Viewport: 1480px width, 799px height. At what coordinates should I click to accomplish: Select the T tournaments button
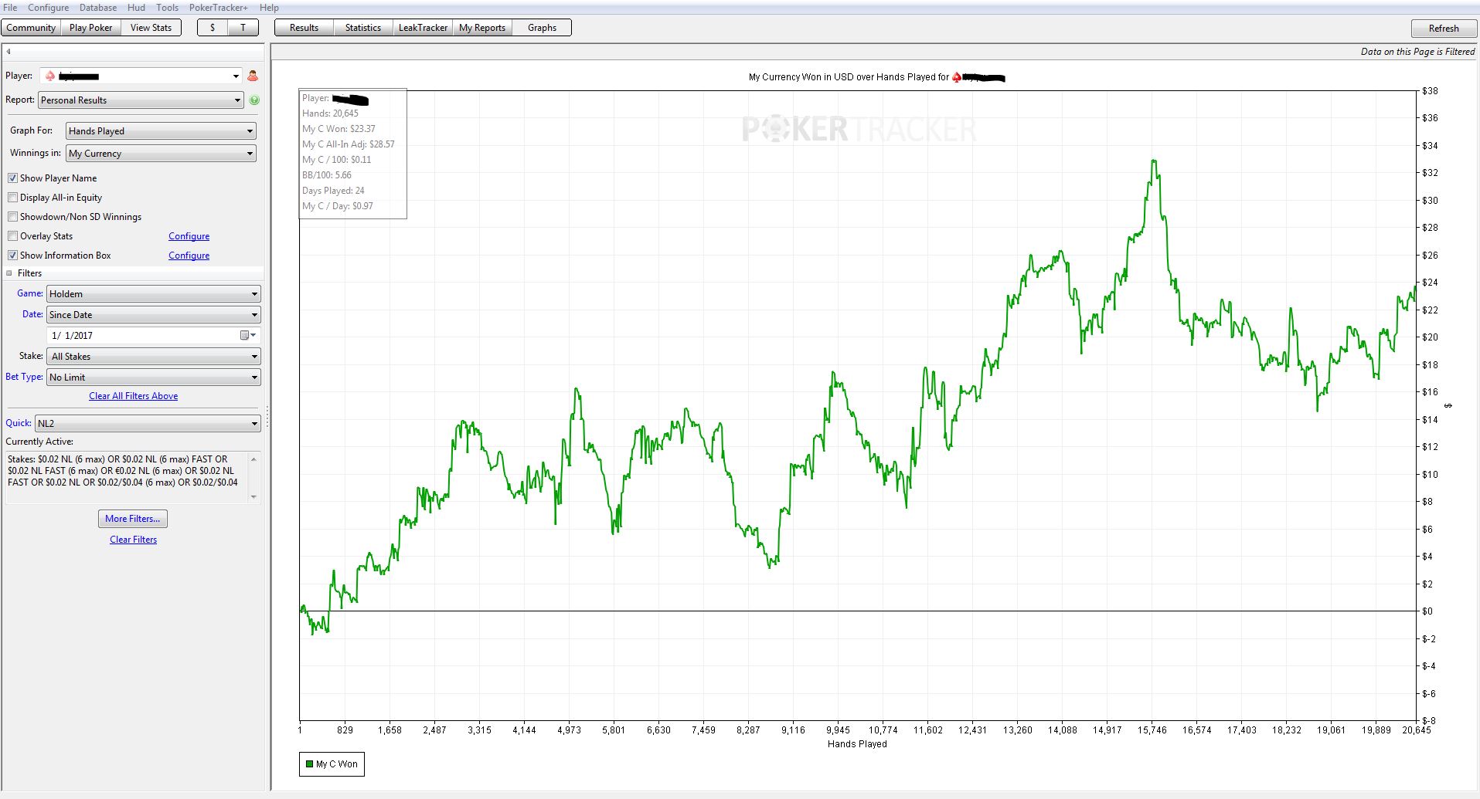pyautogui.click(x=243, y=28)
